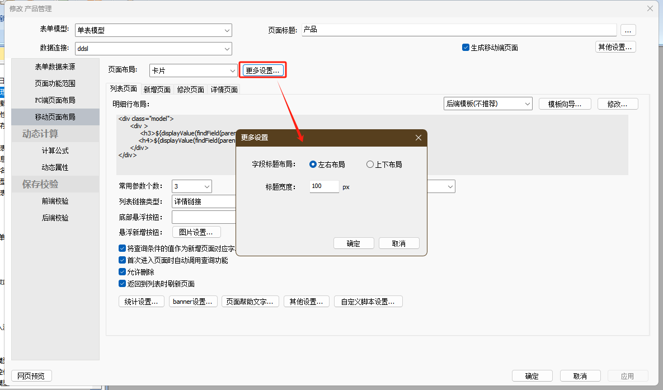The height and width of the screenshot is (390, 663).
Task: Open the 后端模板(不推荐) dropdown
Action: 527,104
